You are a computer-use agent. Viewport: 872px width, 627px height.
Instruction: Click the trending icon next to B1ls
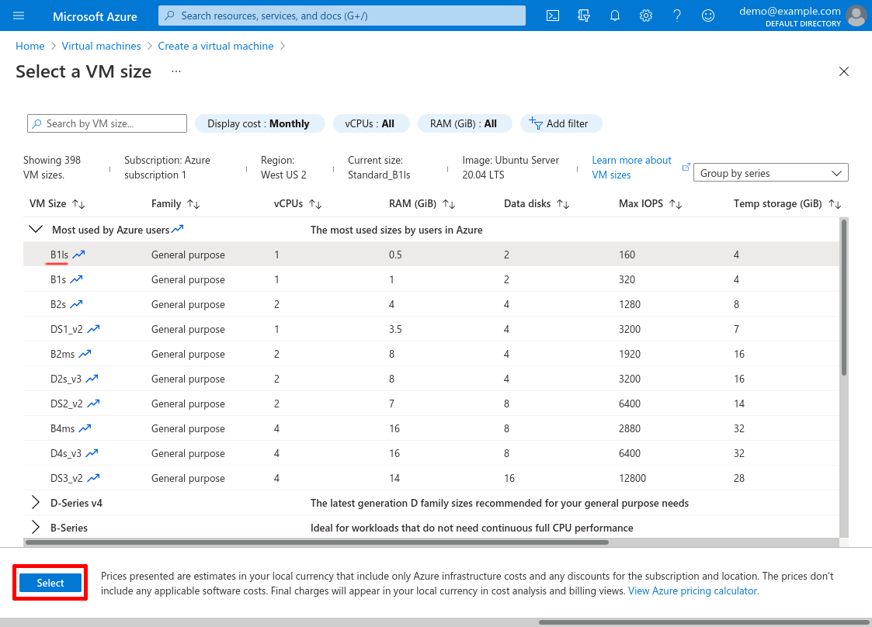coord(79,255)
